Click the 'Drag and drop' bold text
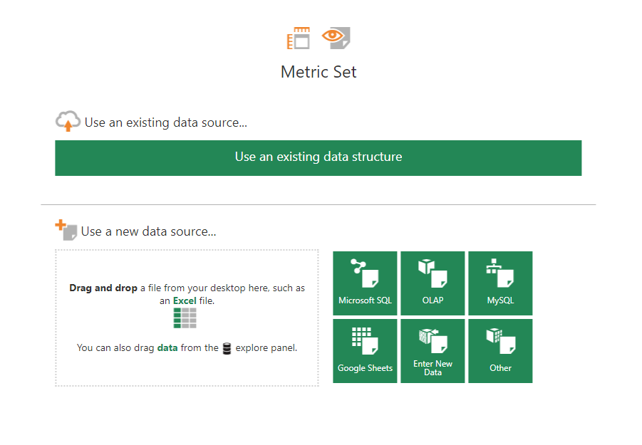642x445 pixels. click(103, 288)
